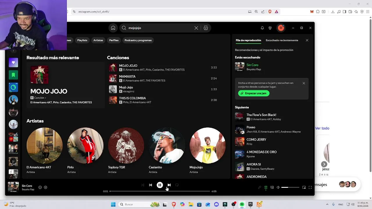Filter search results by Artistas

coord(98,40)
